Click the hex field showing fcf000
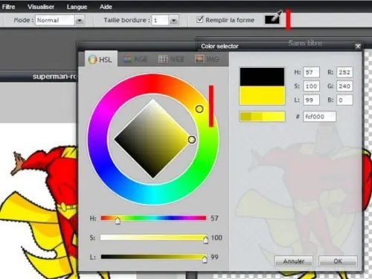Screen dimensions: 372x279 tap(320, 117)
